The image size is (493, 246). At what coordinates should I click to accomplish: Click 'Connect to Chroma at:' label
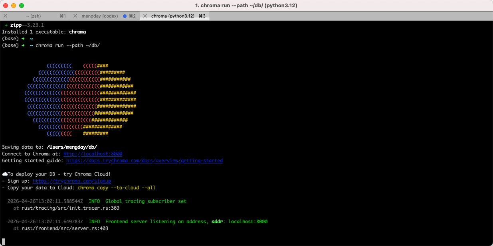pos(31,154)
